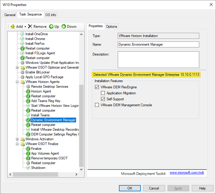Viewport: 216px width, 194px height.
Task: Open the www.microsoft.com/mdt link
Action: (x=187, y=173)
